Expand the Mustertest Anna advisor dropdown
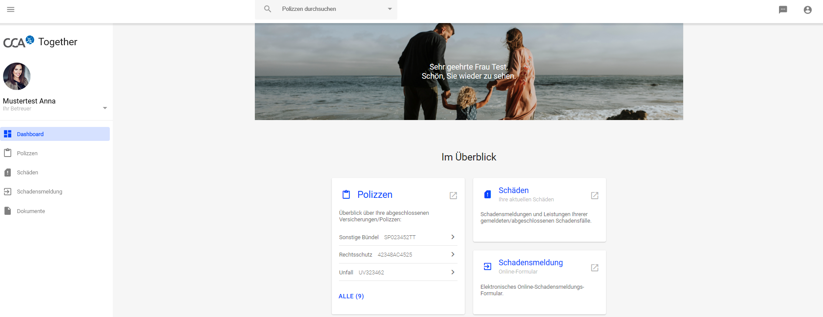 (105, 108)
